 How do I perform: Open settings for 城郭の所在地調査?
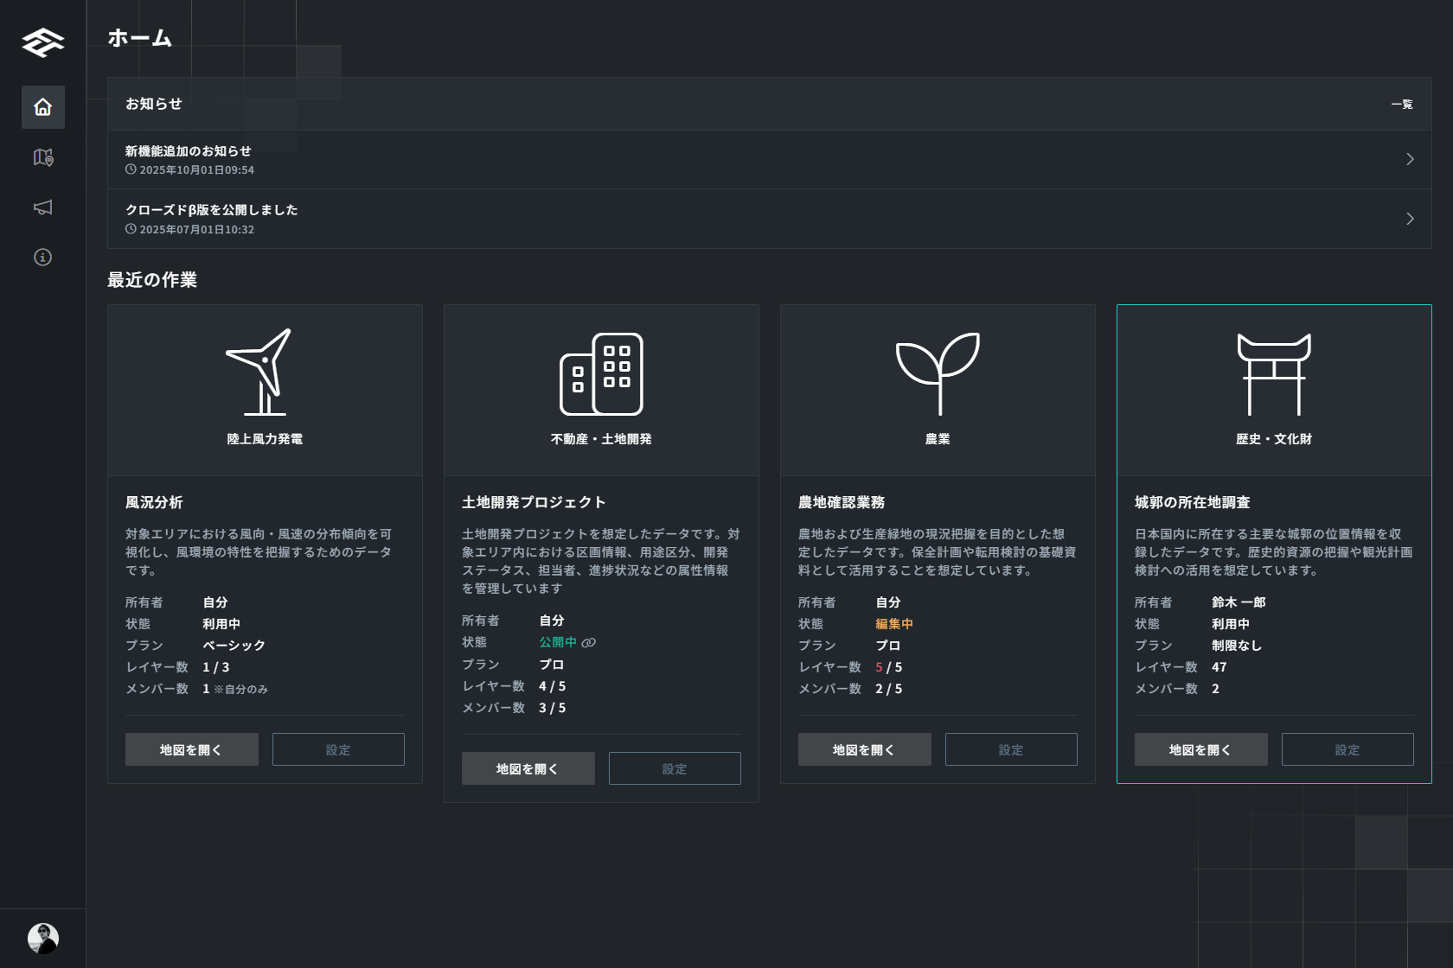(x=1347, y=749)
